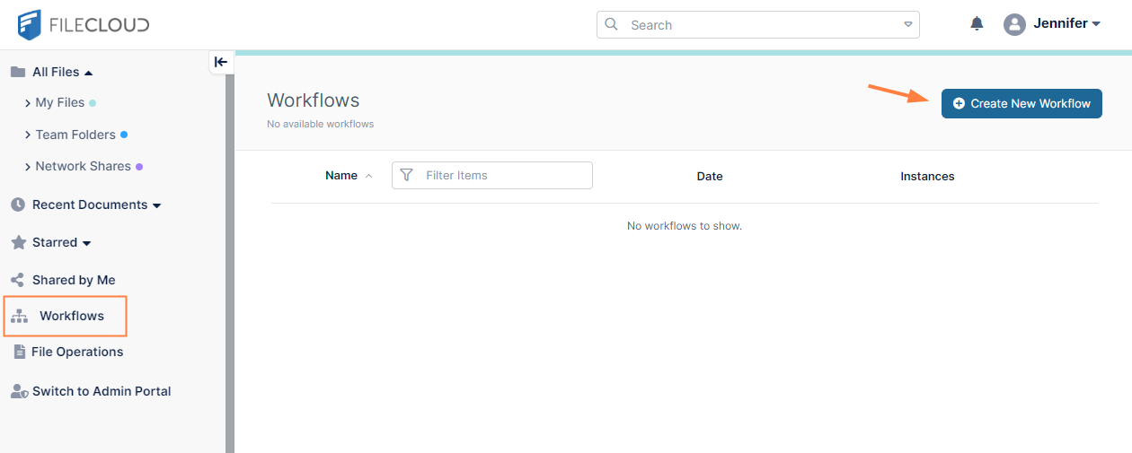Click the Starred star icon
The image size is (1132, 453).
click(17, 242)
